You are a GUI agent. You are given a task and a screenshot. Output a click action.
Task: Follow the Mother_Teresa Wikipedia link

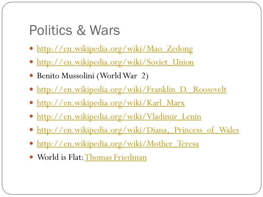tap(118, 144)
